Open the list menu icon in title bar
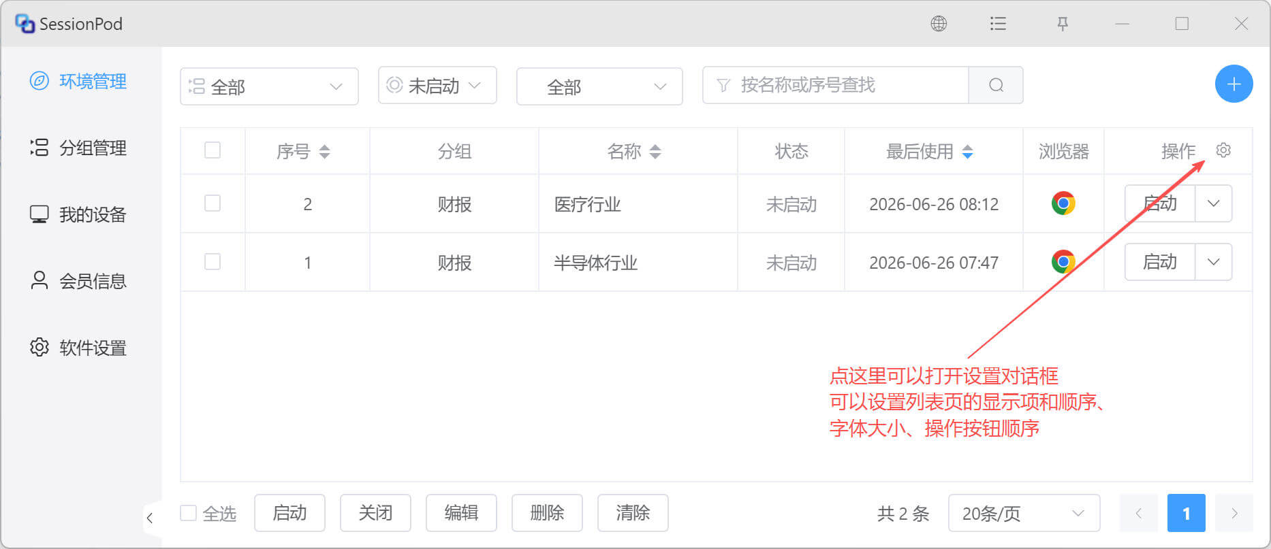1271x549 pixels. pyautogui.click(x=998, y=24)
